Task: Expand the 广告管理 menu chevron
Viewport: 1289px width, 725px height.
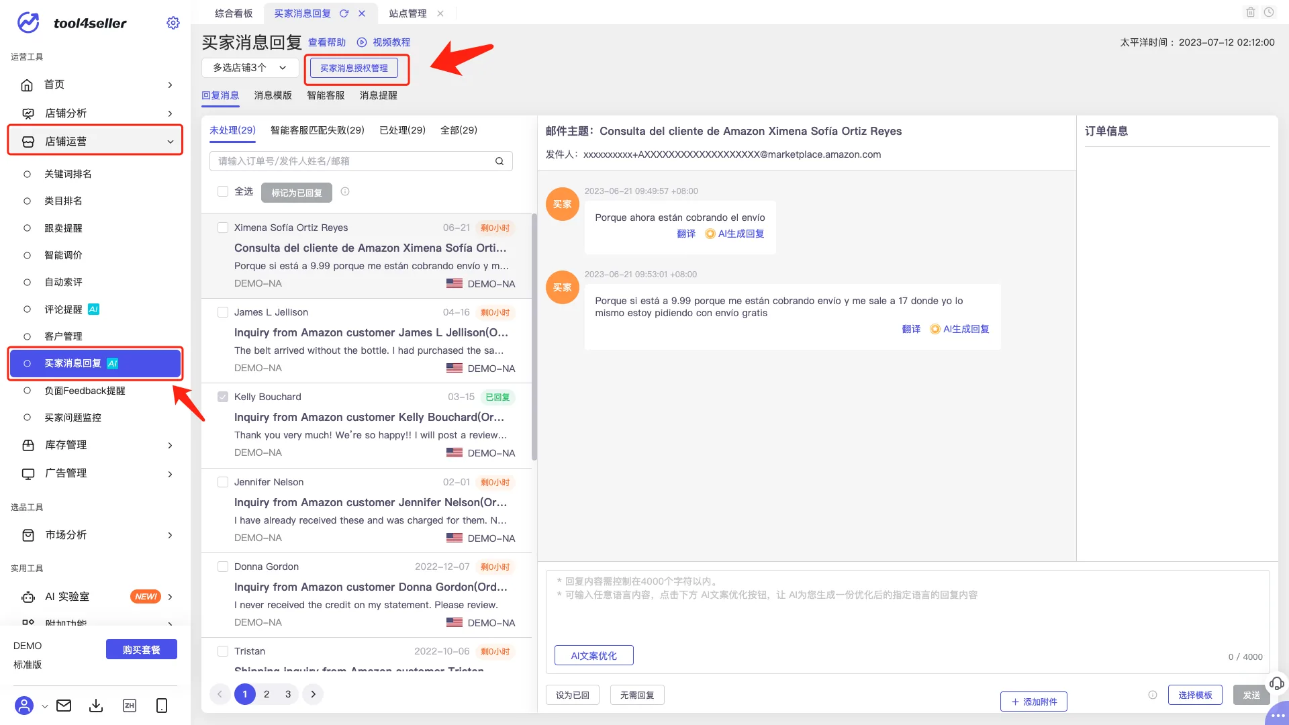Action: [170, 474]
